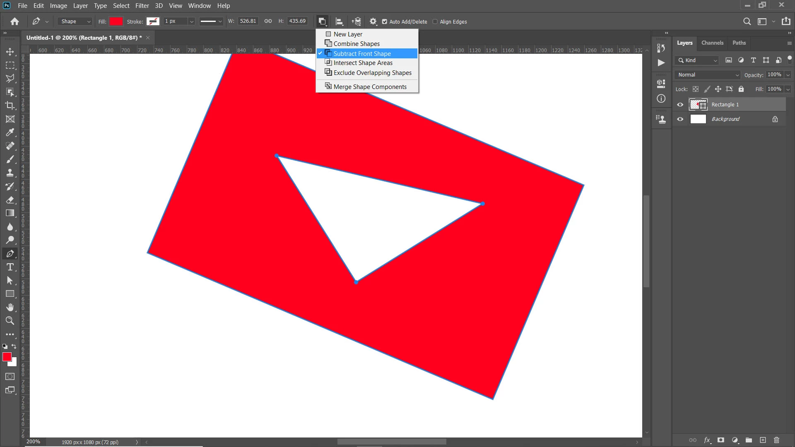Open the path alignment options

339,22
